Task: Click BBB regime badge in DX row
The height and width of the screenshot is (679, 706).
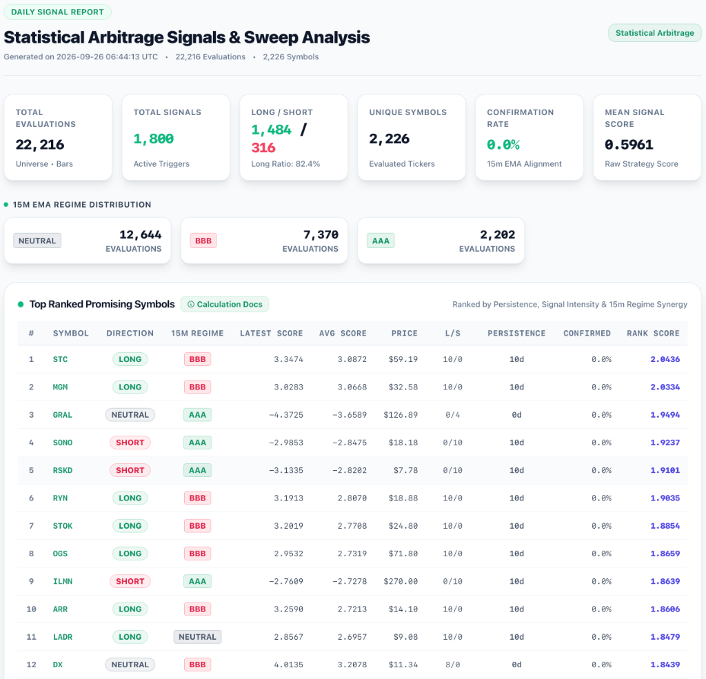Action: 197,665
